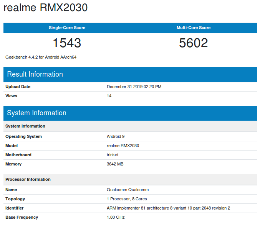The image size is (260, 226).
Task: Click the Model value 'realme RMX2030'
Action: 123,146
